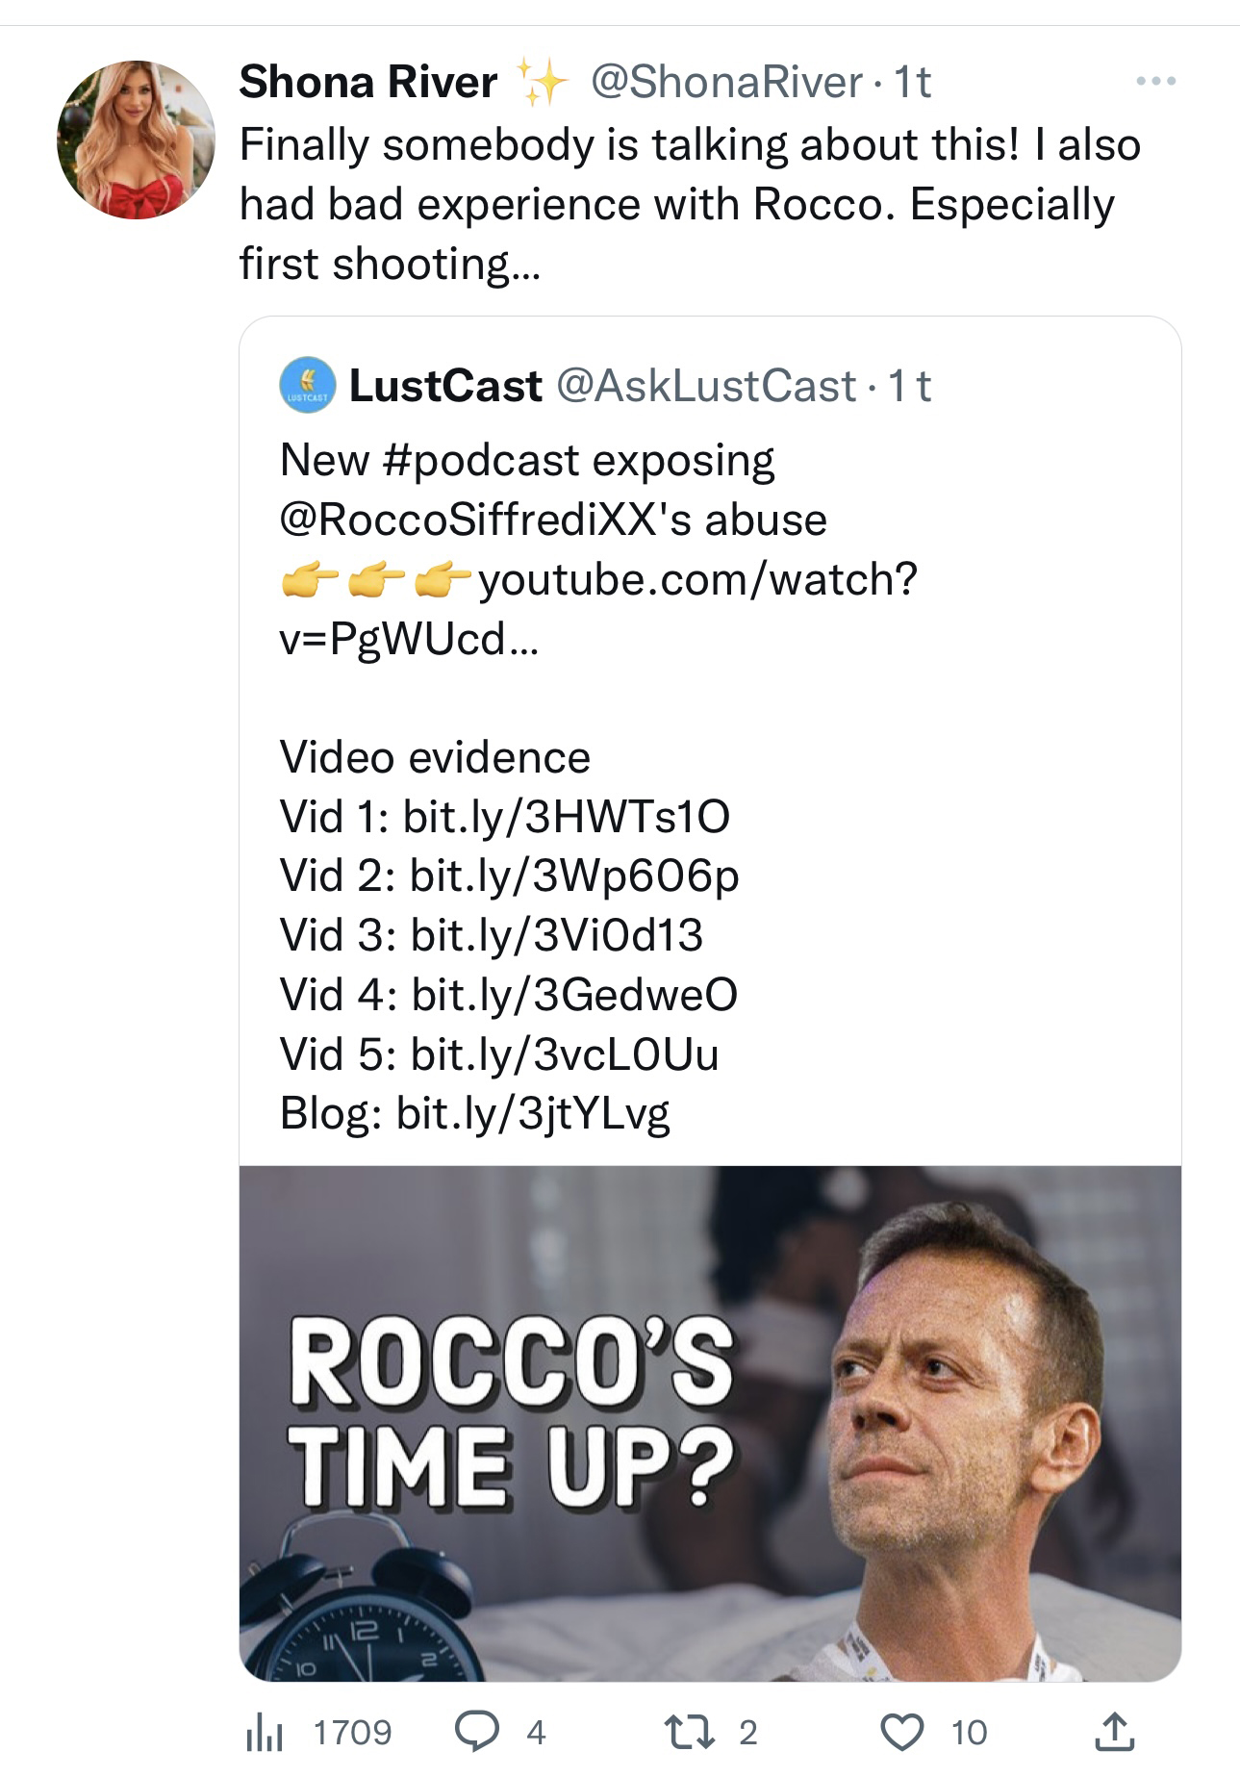
Task: Open the Shona River display name
Action: pyautogui.click(x=367, y=82)
